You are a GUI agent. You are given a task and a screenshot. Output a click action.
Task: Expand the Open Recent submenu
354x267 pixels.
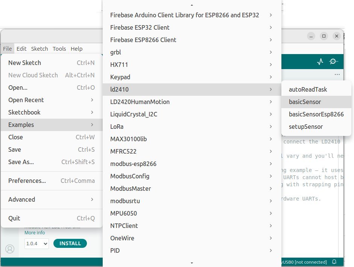52,100
